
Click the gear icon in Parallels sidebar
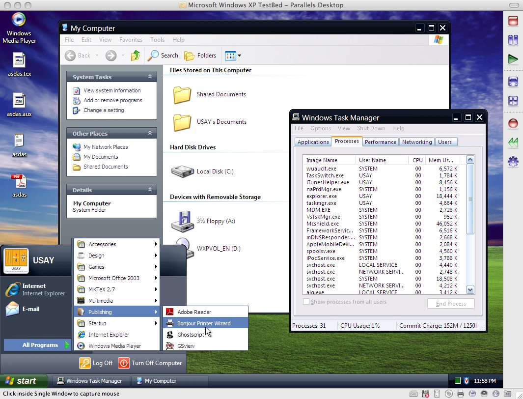(513, 163)
